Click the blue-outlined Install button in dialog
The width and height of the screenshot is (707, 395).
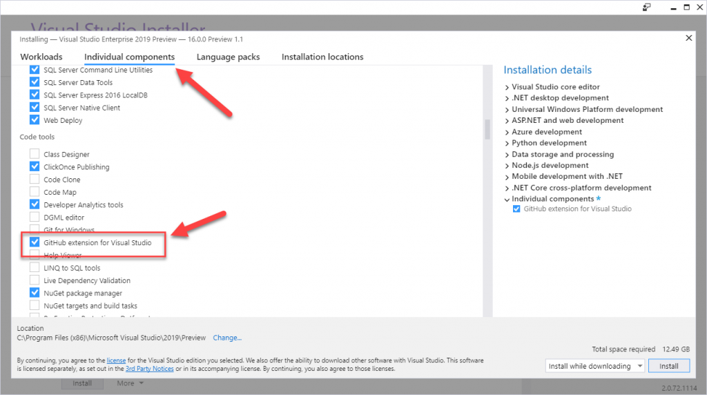[668, 366]
